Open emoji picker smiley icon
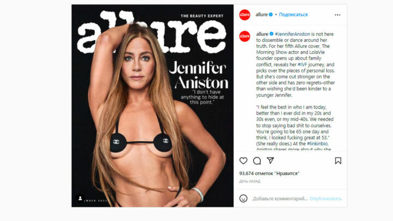This screenshot has height=221, width=393. (x=243, y=199)
